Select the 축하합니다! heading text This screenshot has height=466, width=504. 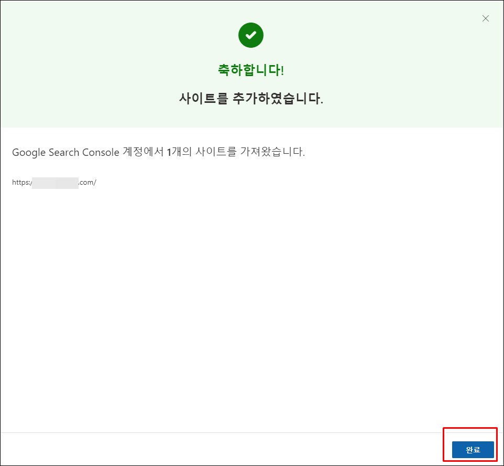pyautogui.click(x=251, y=69)
